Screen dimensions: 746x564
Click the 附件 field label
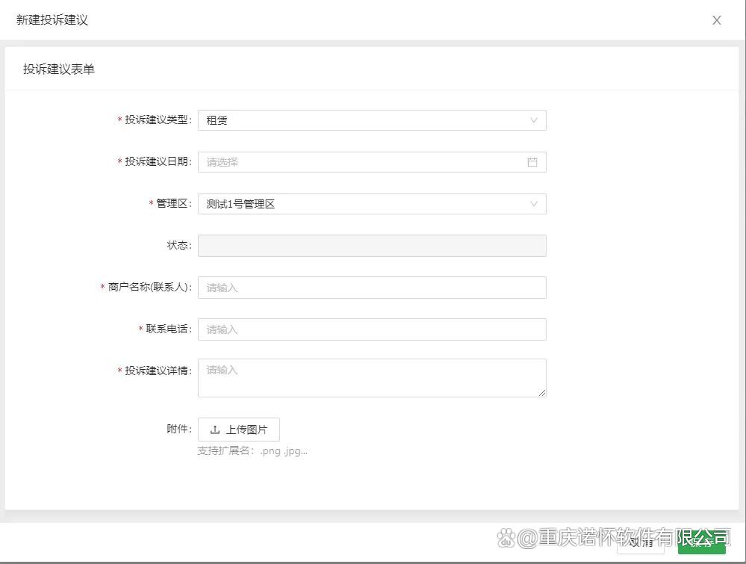179,430
